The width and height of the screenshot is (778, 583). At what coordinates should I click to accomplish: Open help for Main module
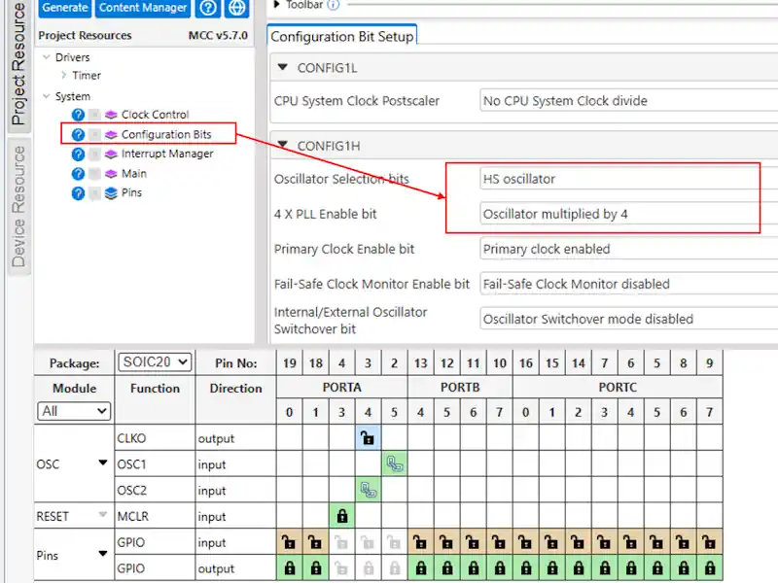(x=78, y=174)
